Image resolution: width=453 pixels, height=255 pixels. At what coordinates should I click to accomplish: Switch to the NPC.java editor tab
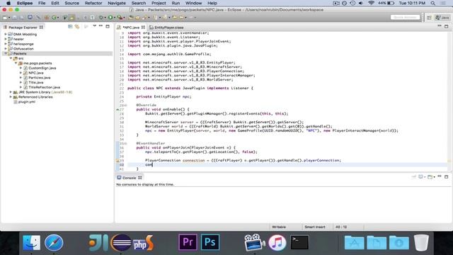click(131, 28)
